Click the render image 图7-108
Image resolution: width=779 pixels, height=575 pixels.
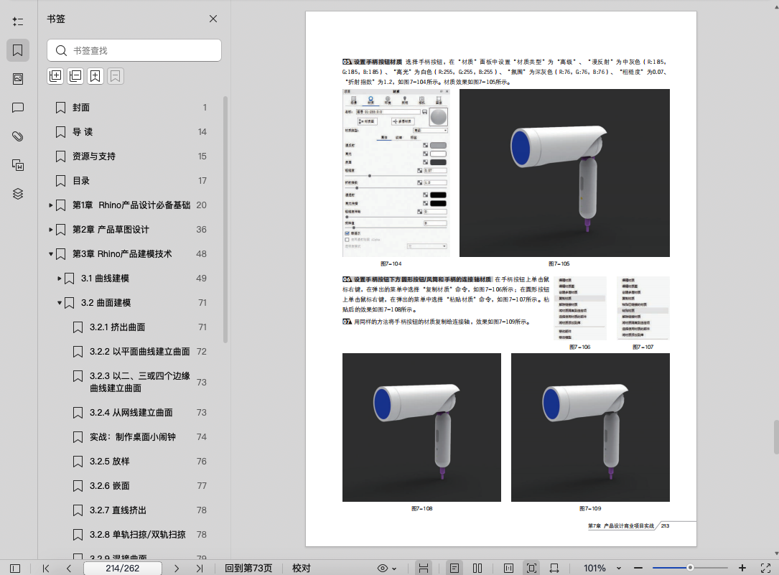pos(421,428)
